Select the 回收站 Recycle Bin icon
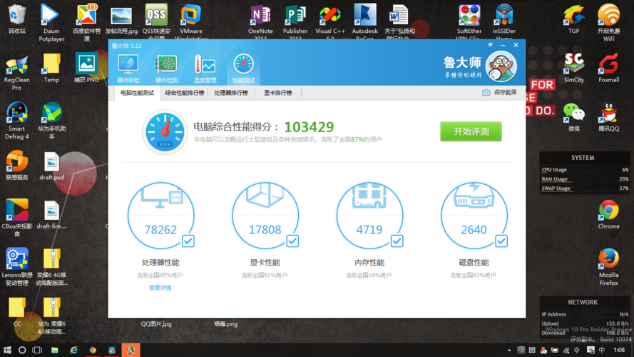 coord(16,19)
